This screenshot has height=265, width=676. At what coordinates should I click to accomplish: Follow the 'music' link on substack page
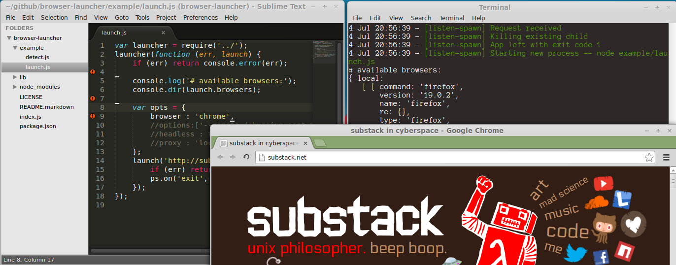(561, 212)
